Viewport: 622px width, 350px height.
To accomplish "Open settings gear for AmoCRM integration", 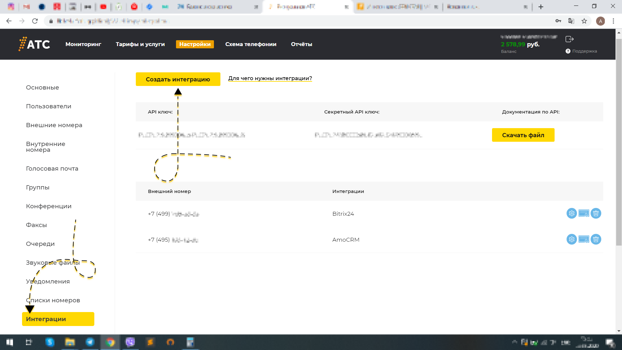I will click(571, 239).
